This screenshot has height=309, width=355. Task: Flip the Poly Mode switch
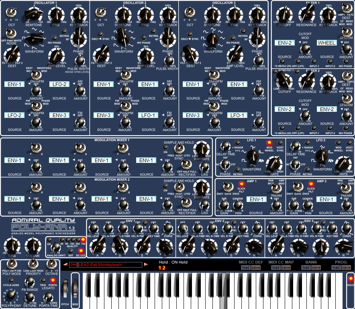click(x=11, y=264)
